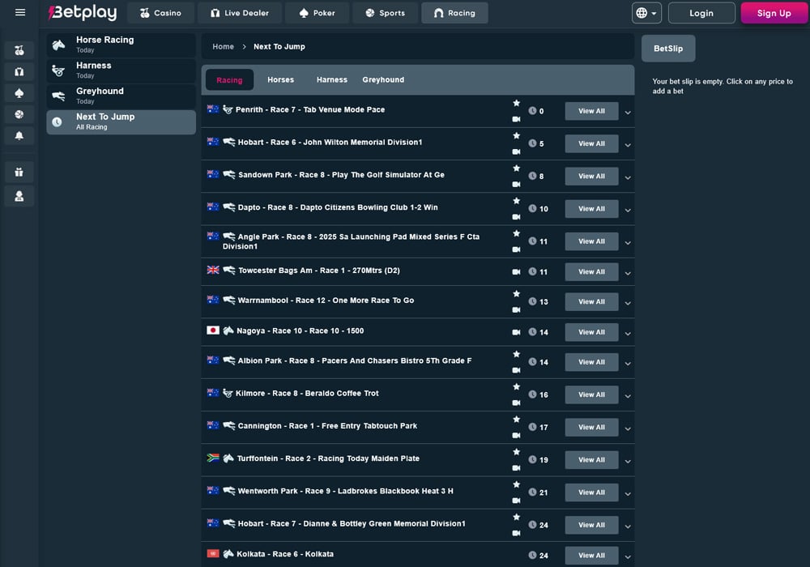
Task: Expand the Warrnambool Race 12 row chevron
Action: tap(628, 303)
